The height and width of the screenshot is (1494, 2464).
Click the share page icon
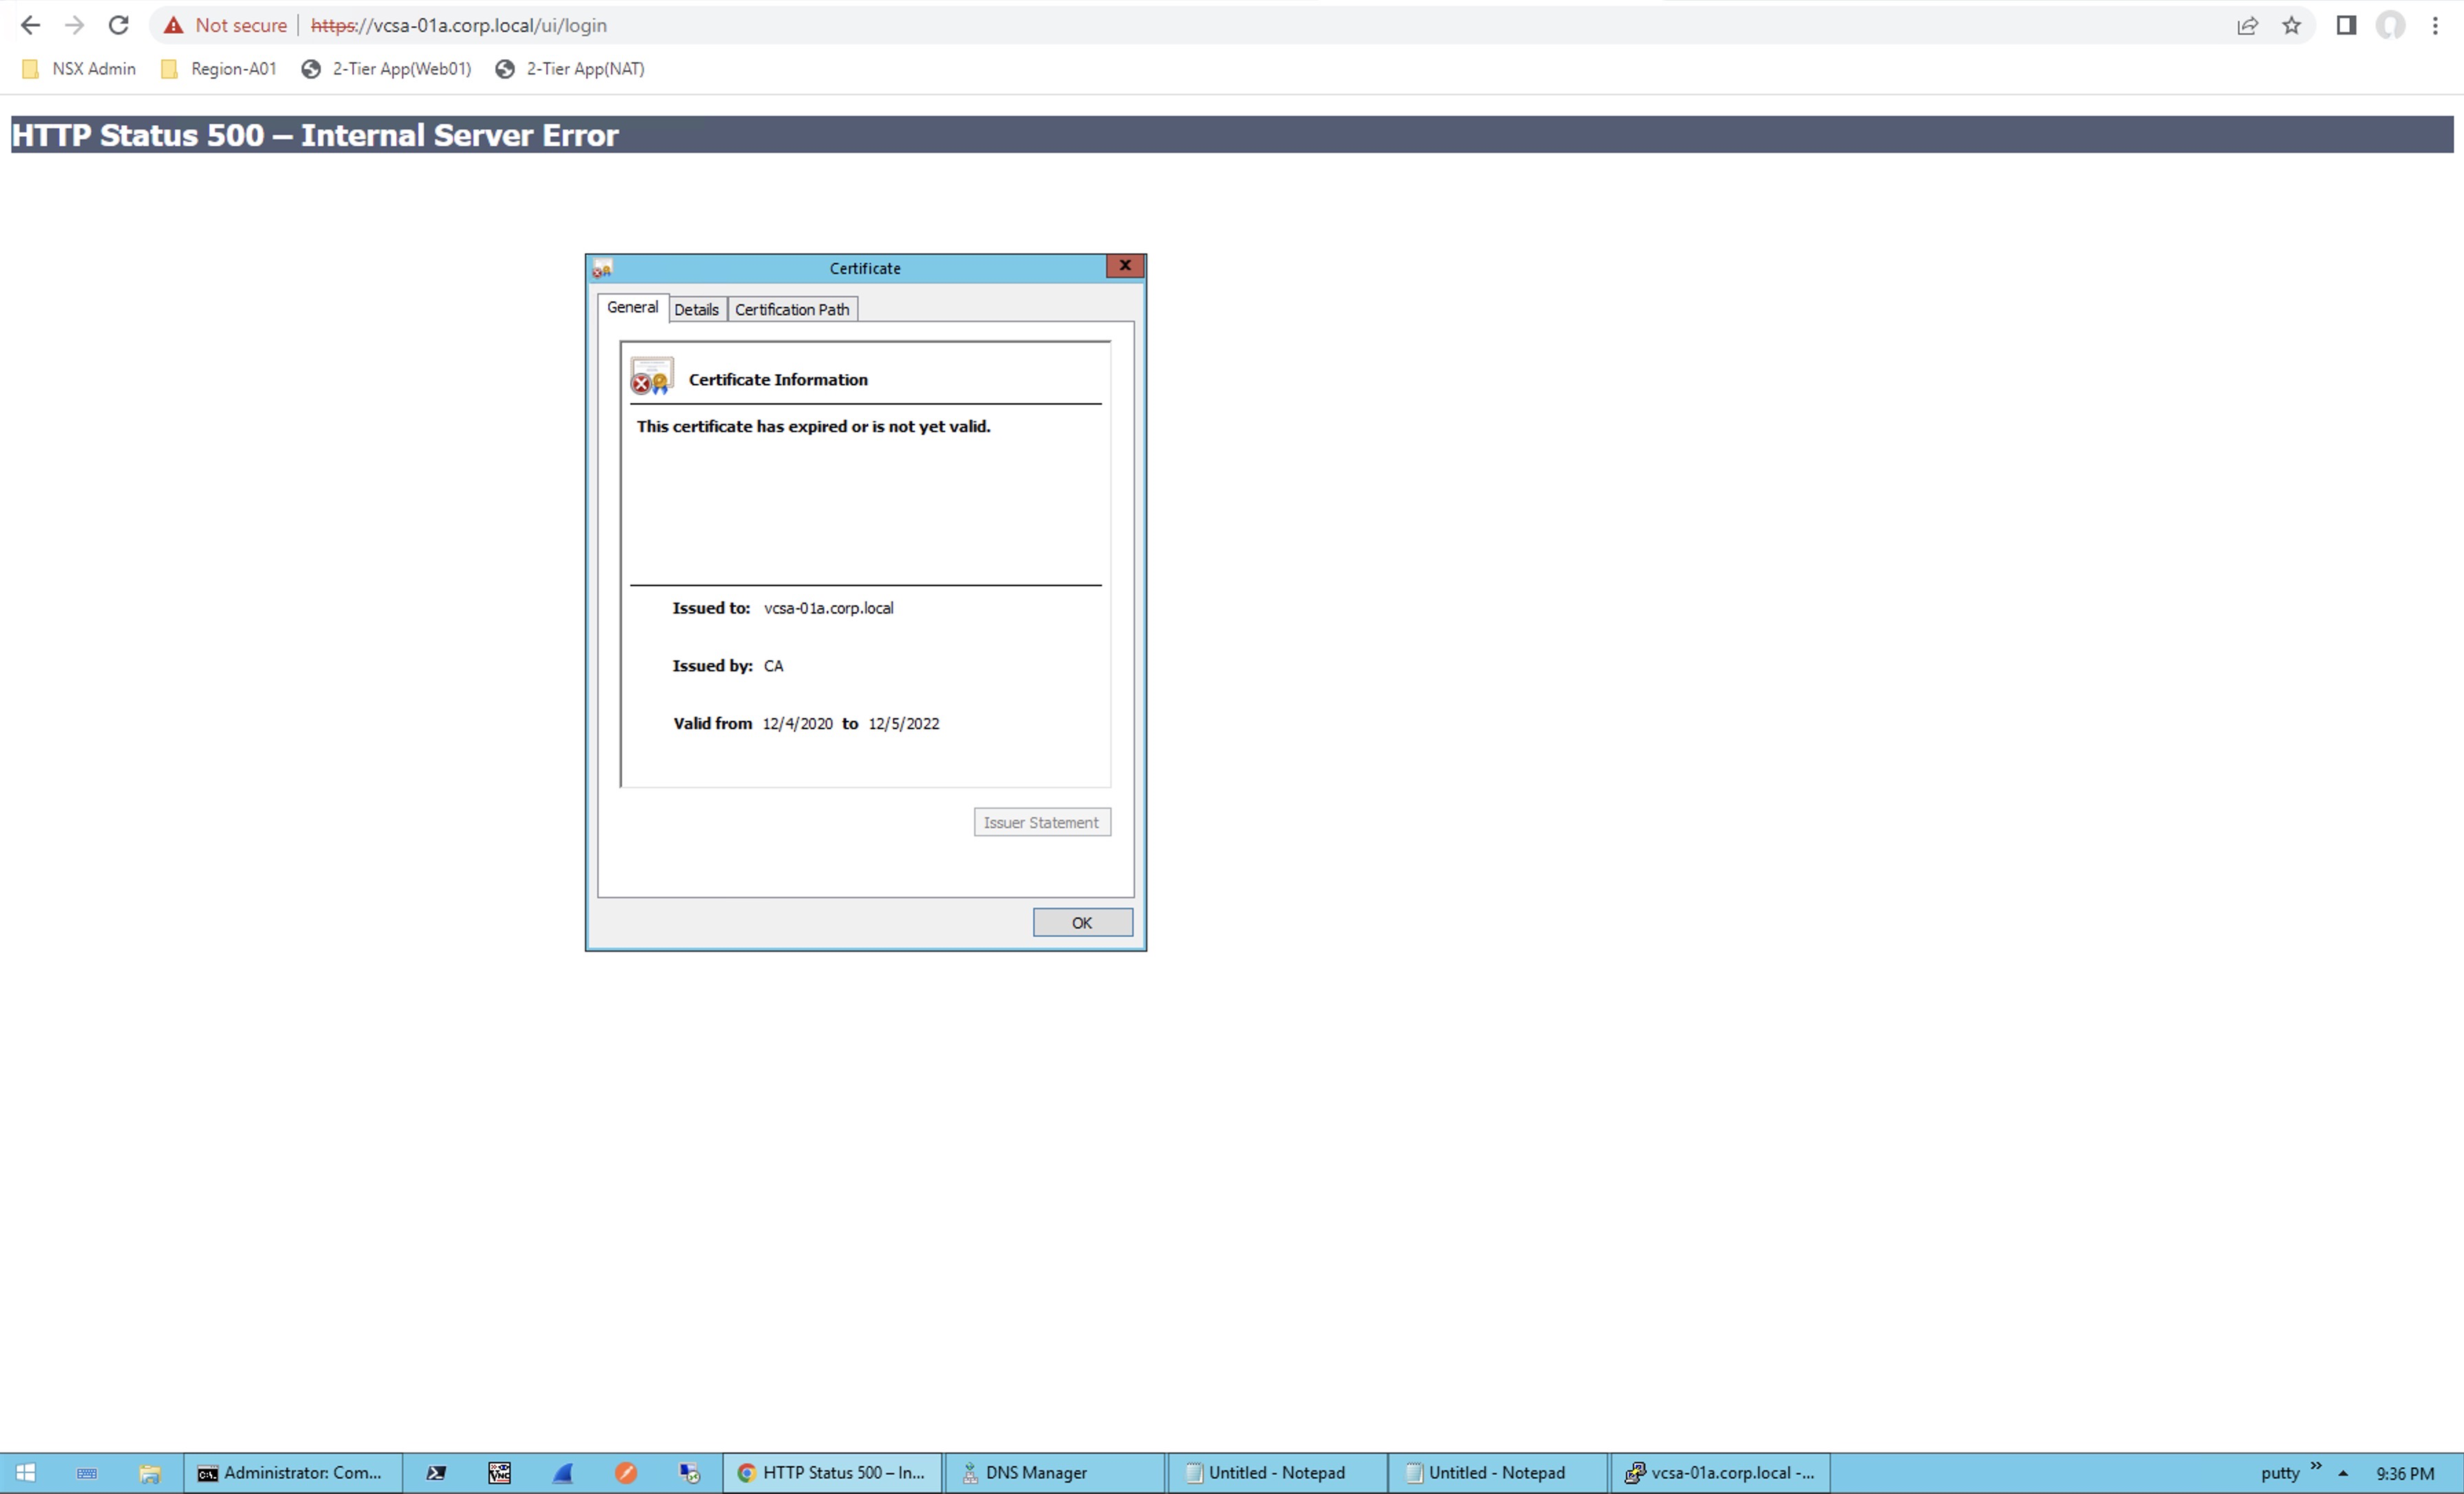click(x=2247, y=26)
